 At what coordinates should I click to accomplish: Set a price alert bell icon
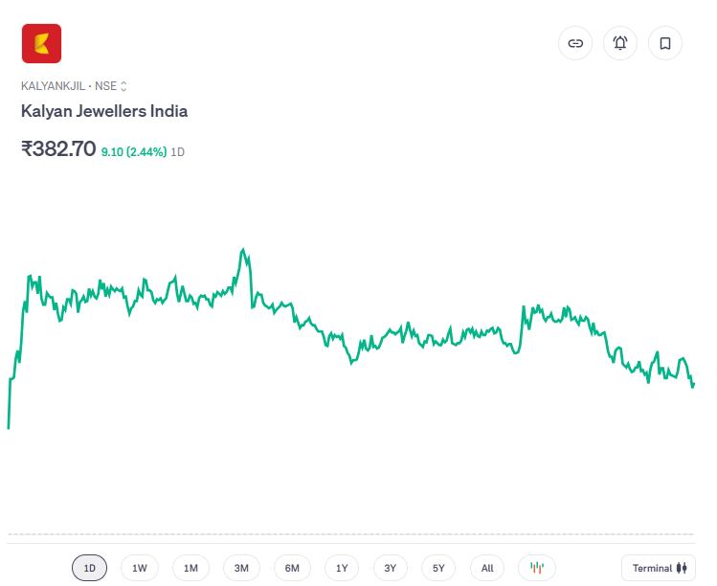tap(620, 43)
